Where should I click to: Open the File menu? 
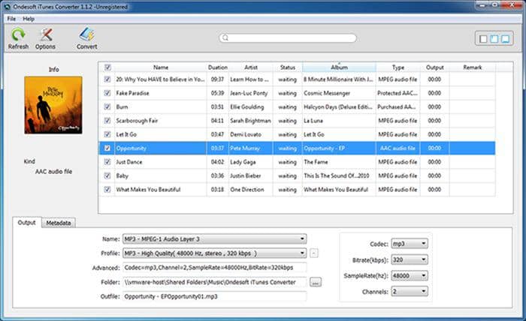coord(11,18)
